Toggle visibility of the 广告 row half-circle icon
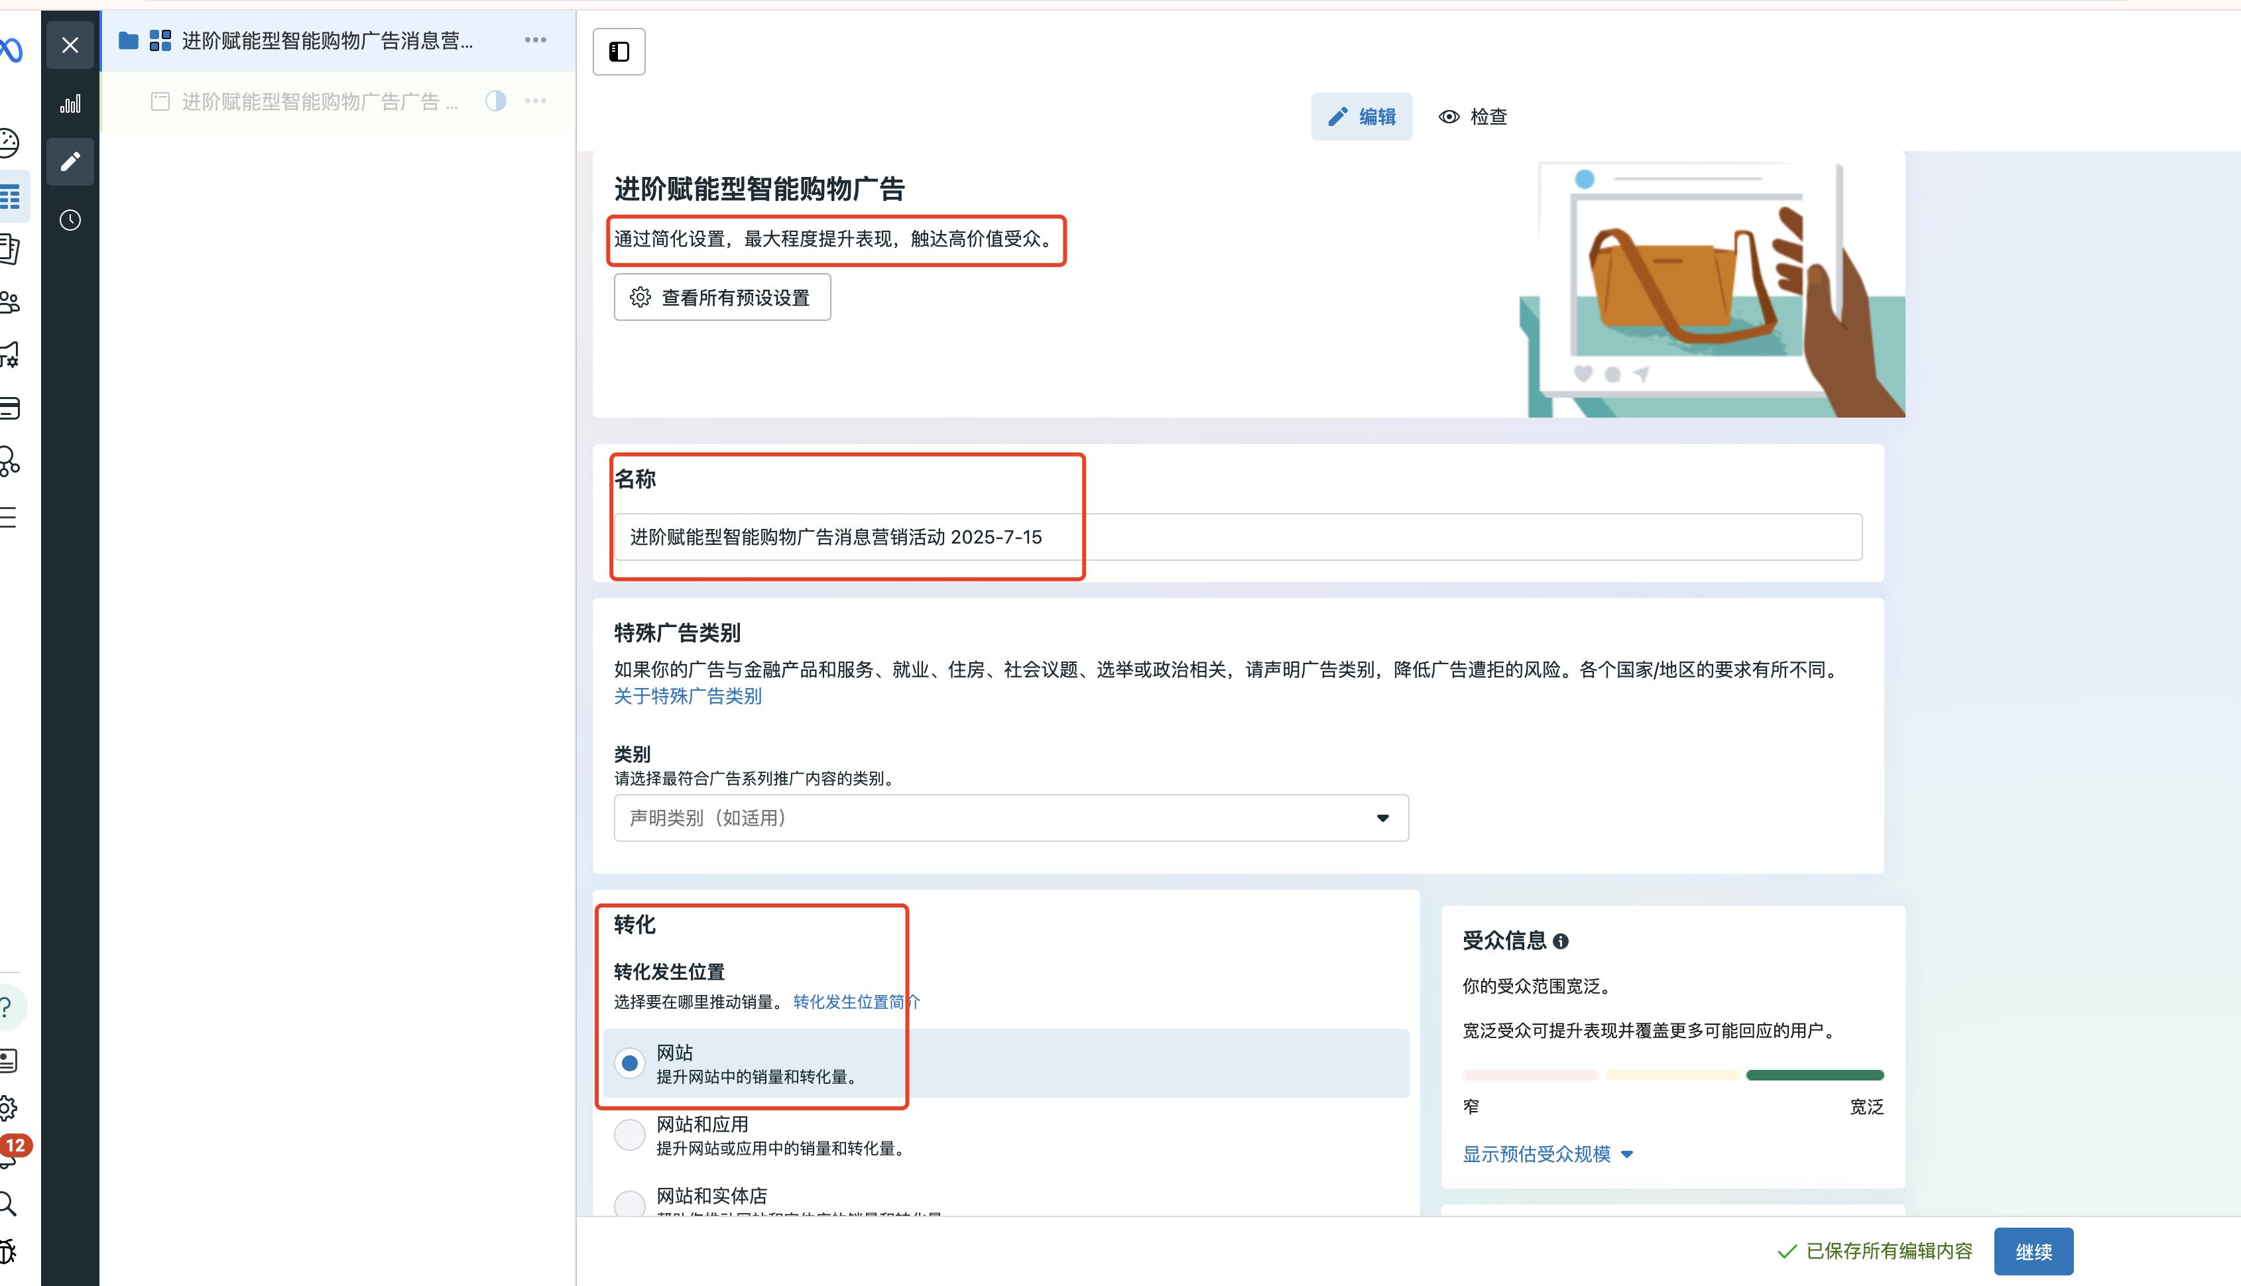 coord(495,101)
